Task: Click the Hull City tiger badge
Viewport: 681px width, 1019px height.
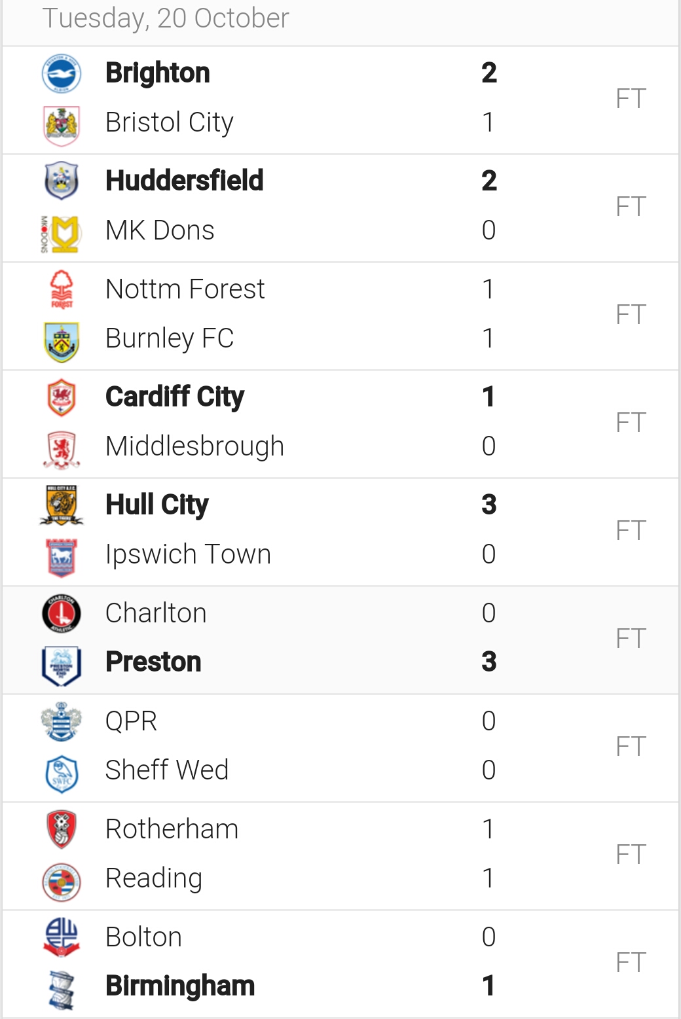Action: click(x=62, y=505)
